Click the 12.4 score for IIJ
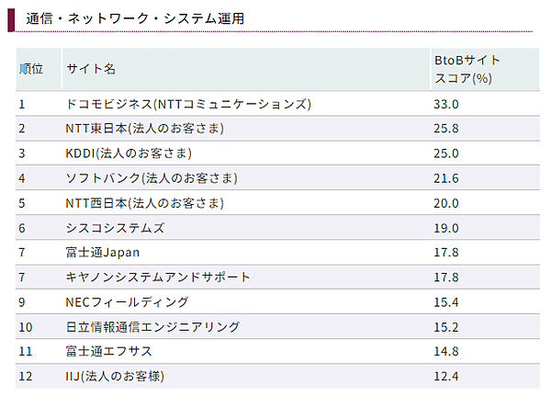Viewport: 551px width, 396px height. (x=445, y=376)
